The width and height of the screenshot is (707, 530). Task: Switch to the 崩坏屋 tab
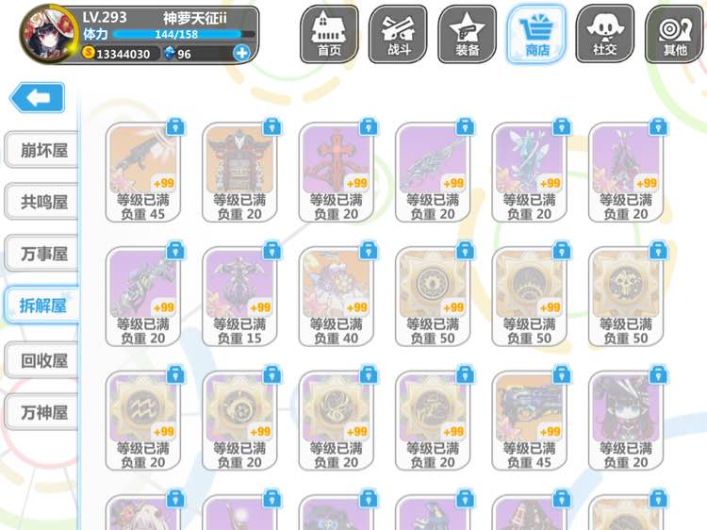[x=41, y=150]
